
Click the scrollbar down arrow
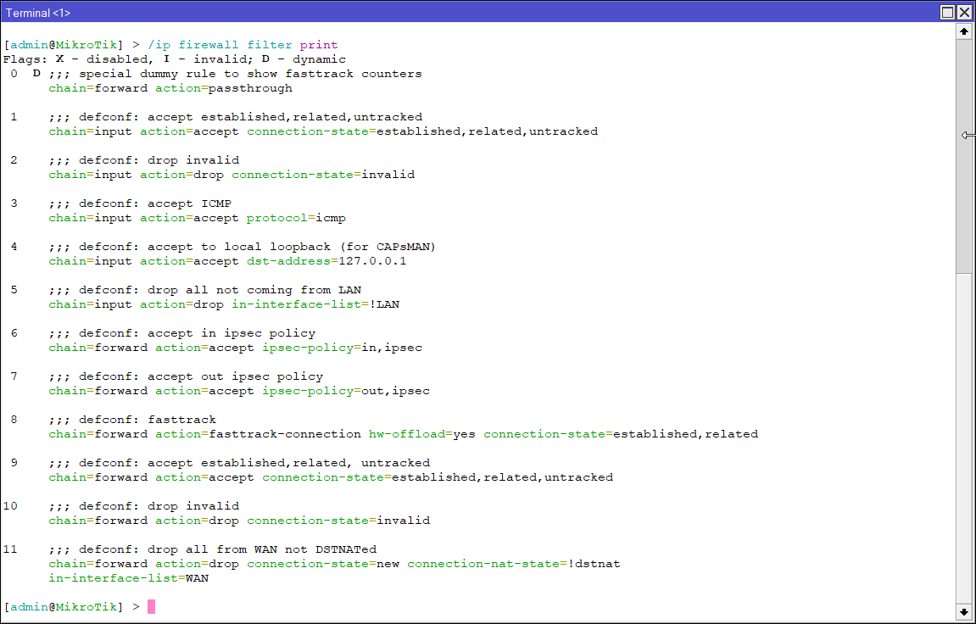tap(963, 612)
